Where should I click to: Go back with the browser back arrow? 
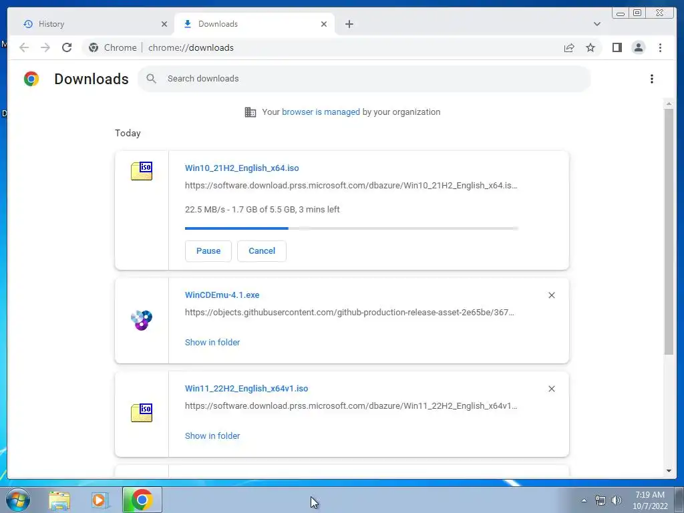tap(24, 47)
